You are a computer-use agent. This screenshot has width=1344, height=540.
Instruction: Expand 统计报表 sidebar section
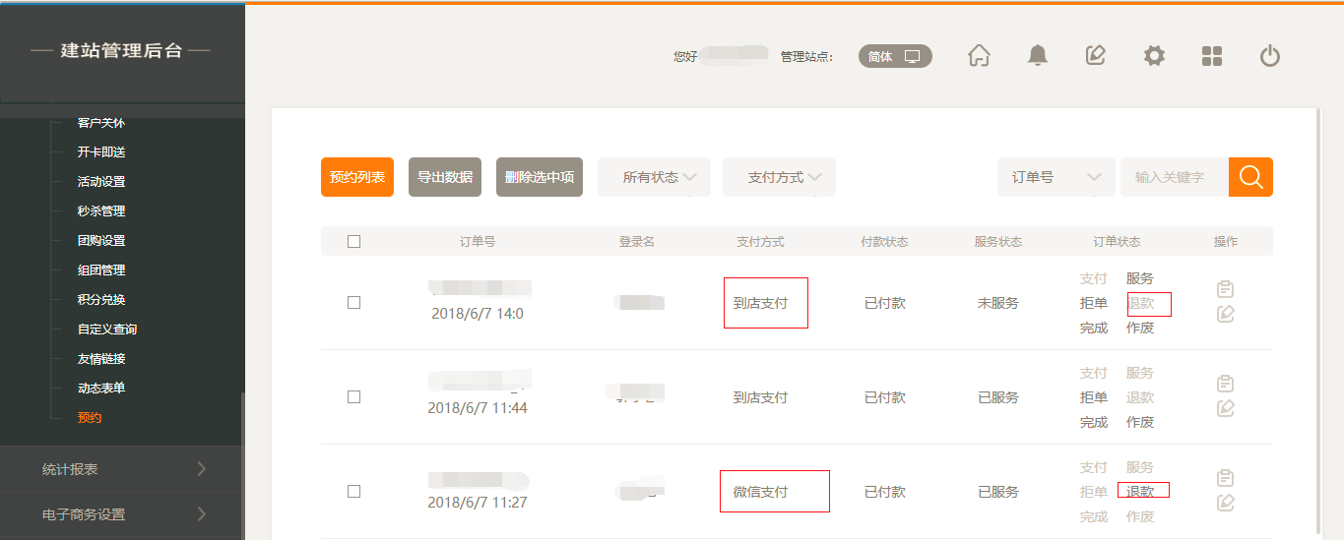tap(122, 469)
